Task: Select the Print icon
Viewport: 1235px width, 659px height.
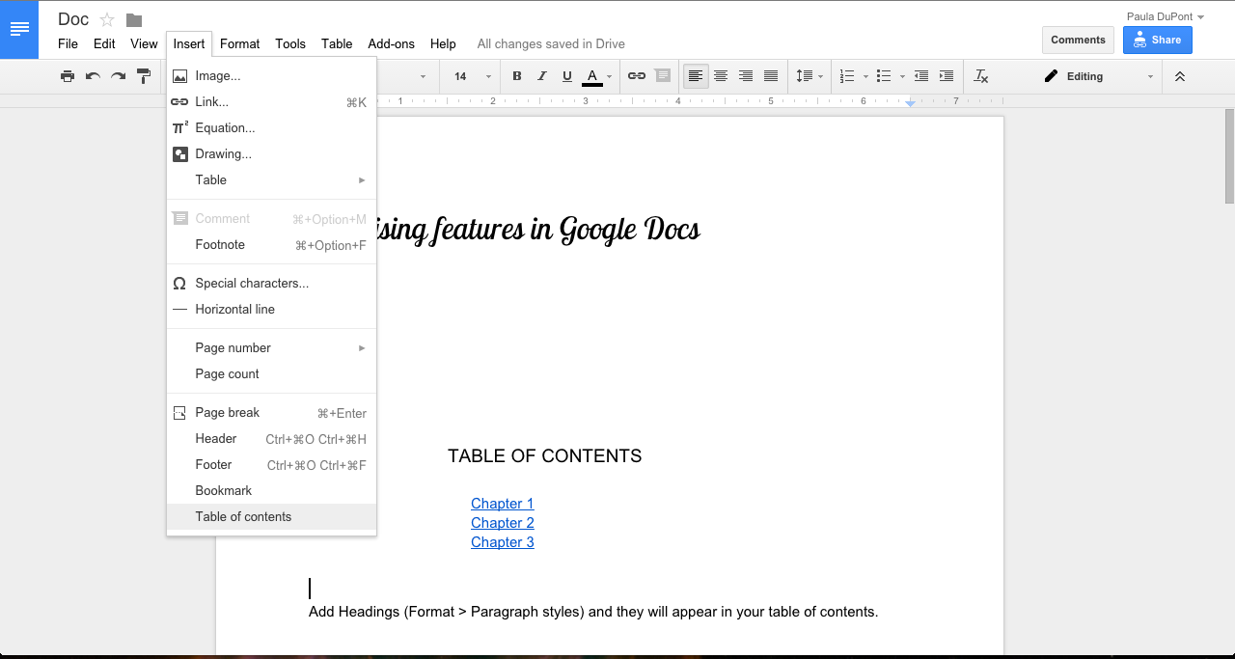Action: pyautogui.click(x=67, y=76)
